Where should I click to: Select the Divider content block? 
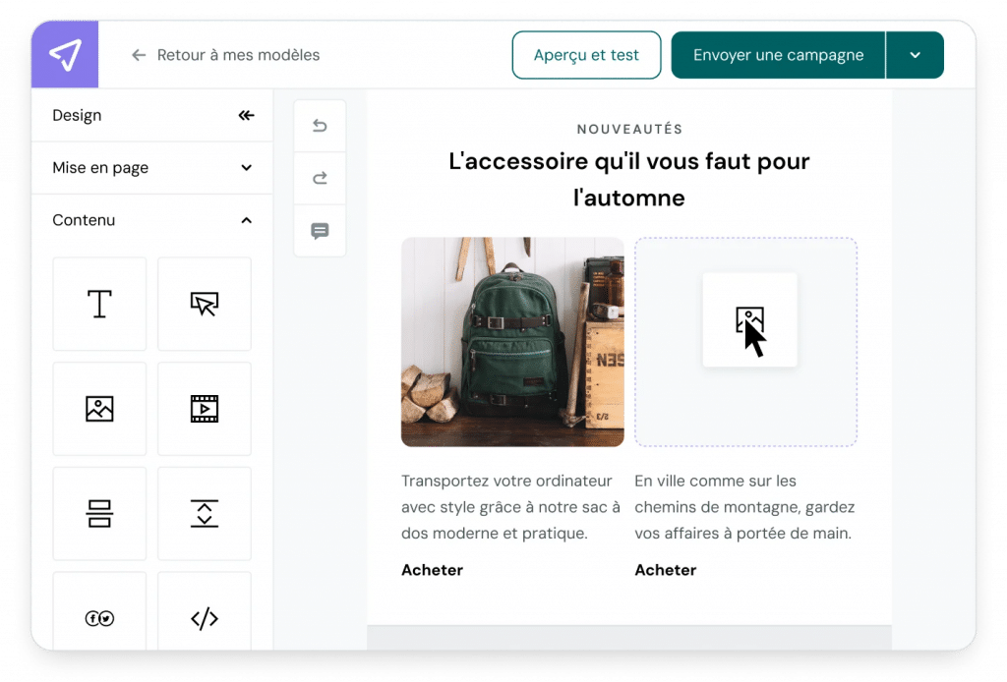click(99, 513)
